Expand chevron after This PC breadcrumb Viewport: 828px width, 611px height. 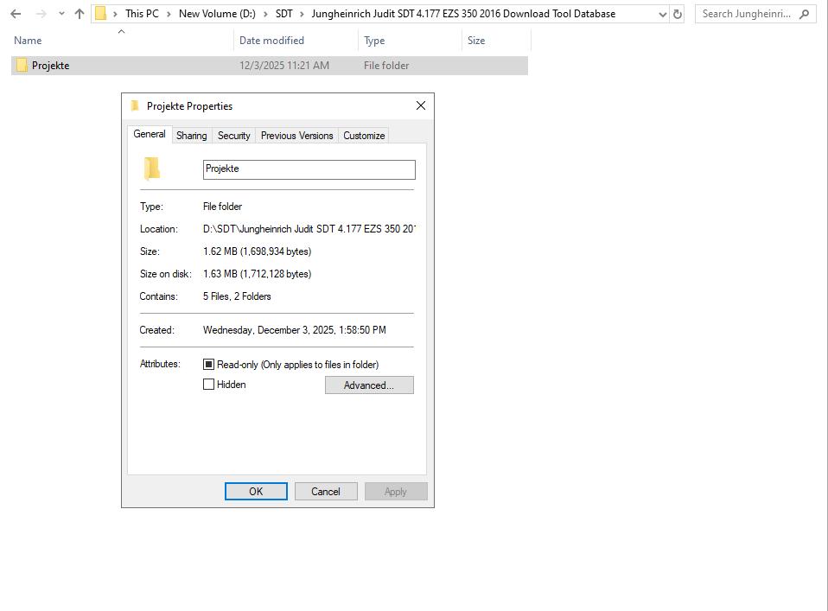[x=169, y=14]
